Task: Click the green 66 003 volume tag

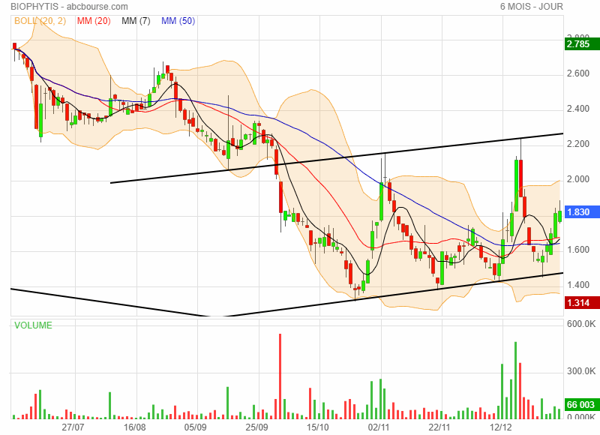Action: (582, 404)
